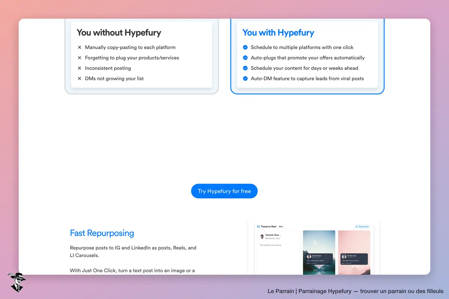Screen dimensions: 449x299
Task: Click the X beside Forgetting to plug
Action: click(79, 58)
